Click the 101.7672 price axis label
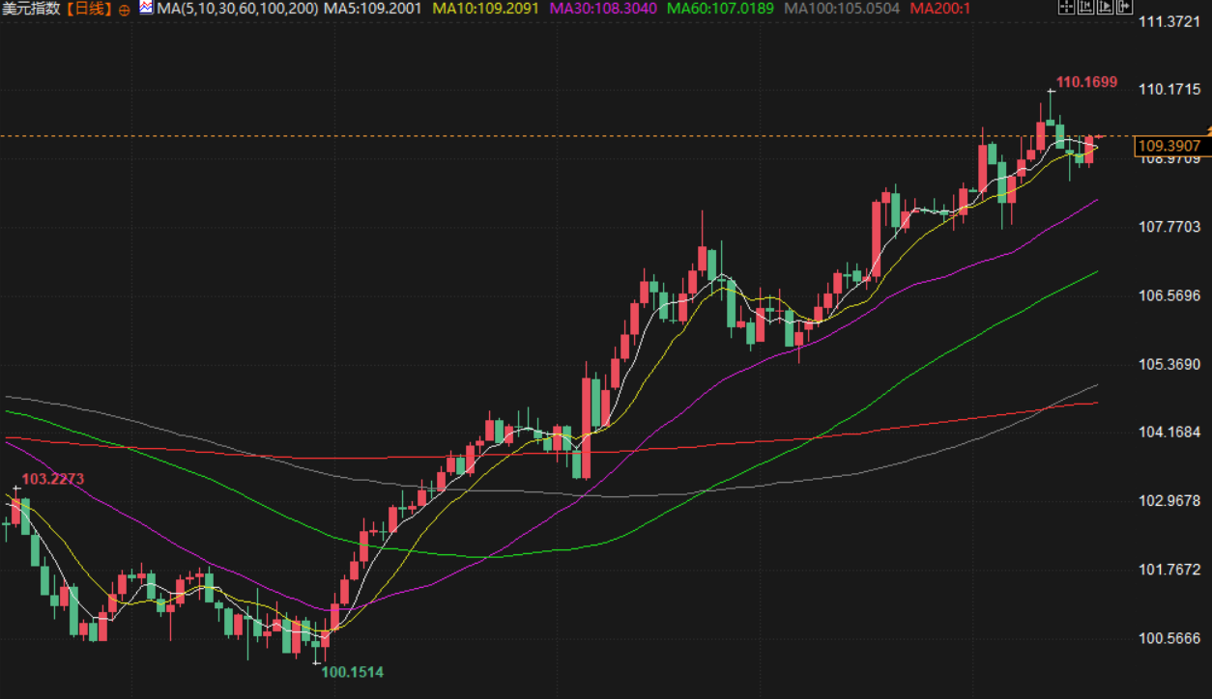Image resolution: width=1212 pixels, height=699 pixels. click(x=1169, y=570)
